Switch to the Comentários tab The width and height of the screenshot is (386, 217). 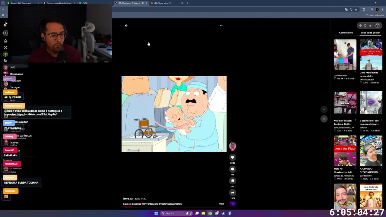tap(346, 33)
